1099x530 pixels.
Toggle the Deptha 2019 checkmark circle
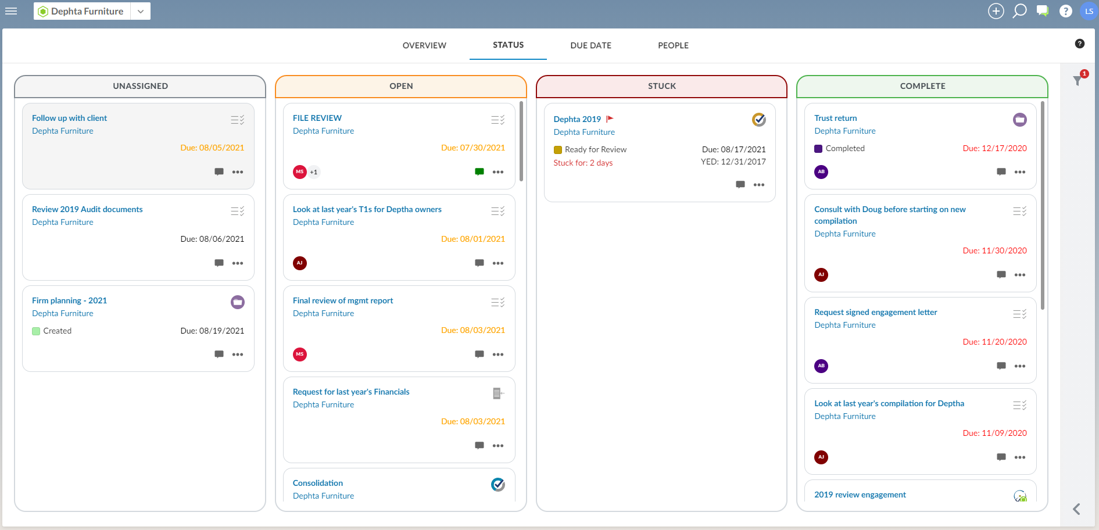click(758, 120)
